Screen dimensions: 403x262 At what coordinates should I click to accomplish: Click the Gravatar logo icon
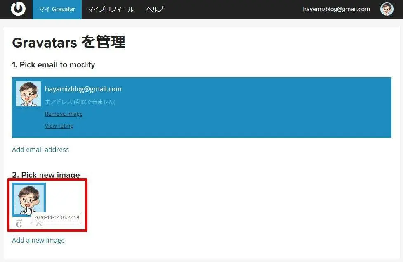coord(18,9)
